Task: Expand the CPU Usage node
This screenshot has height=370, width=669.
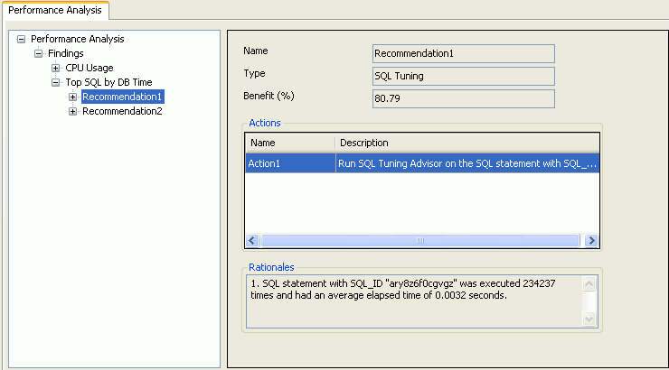Action: pyautogui.click(x=55, y=68)
